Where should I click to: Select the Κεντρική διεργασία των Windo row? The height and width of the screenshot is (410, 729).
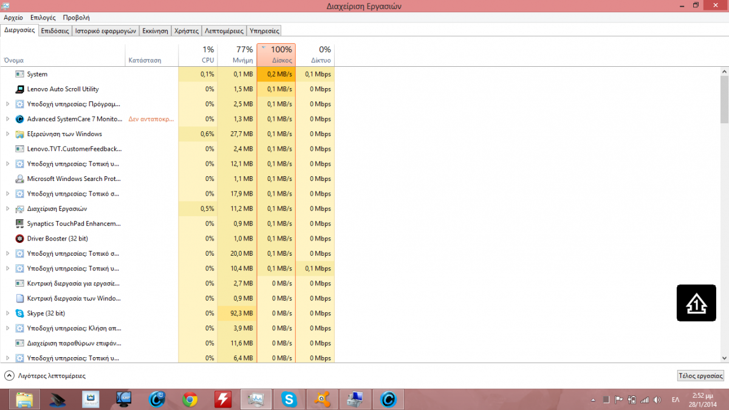pos(168,298)
